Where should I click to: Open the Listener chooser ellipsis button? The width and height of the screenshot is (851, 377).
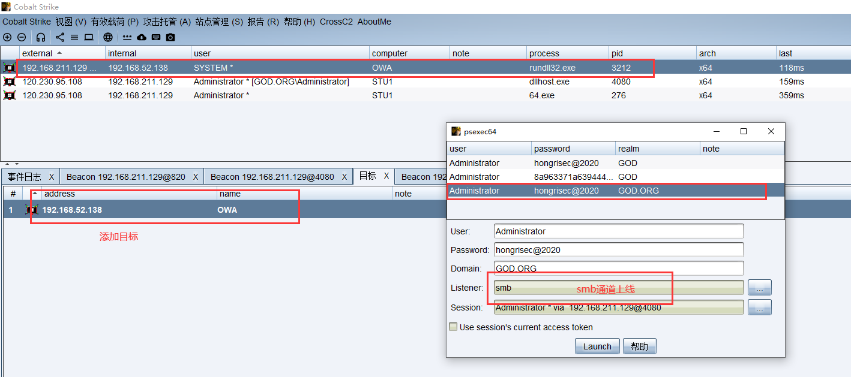(759, 288)
